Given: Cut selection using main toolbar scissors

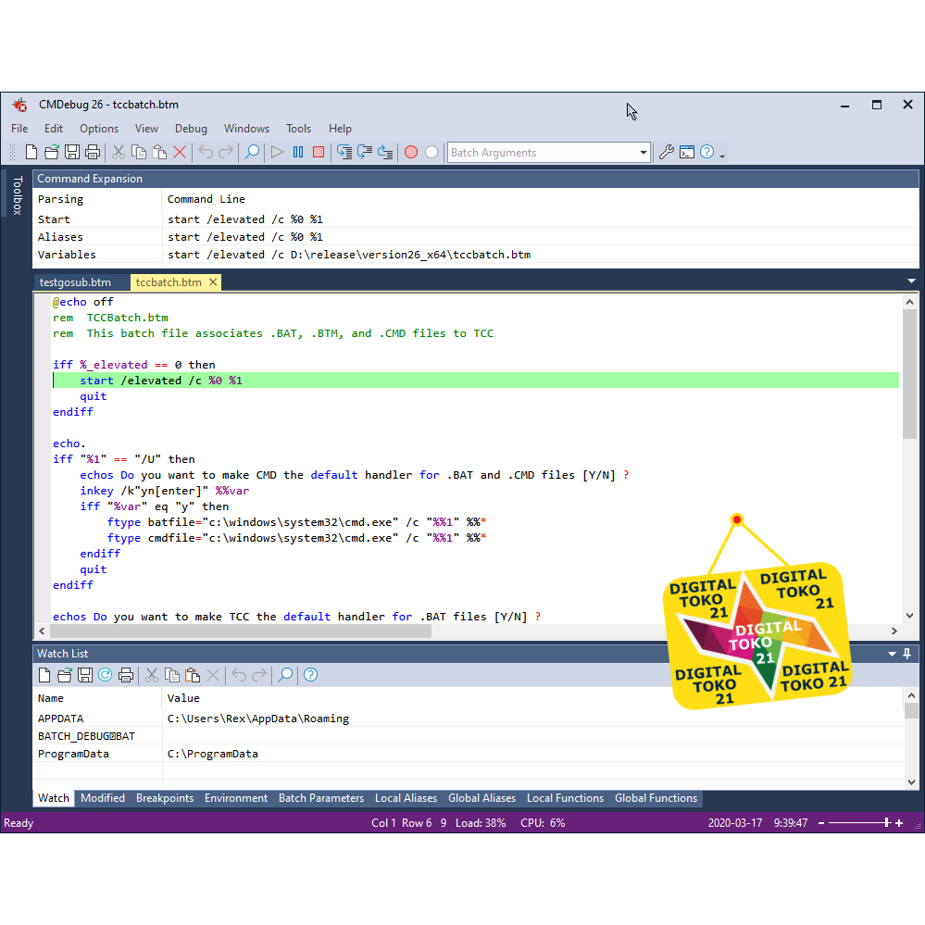Looking at the screenshot, I should click(x=119, y=152).
